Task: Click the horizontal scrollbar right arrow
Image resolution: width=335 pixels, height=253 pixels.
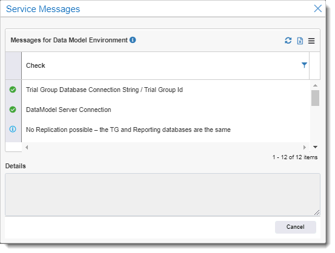Action: point(305,147)
